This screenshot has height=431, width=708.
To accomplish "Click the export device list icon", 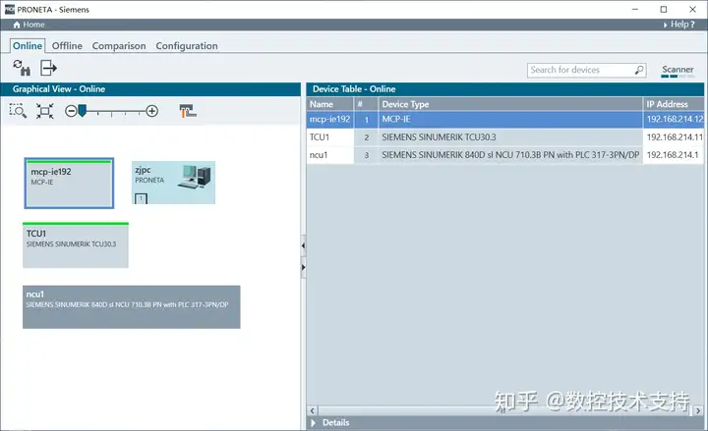I will coord(48,68).
